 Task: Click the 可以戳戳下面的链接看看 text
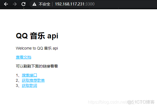coord(37,66)
